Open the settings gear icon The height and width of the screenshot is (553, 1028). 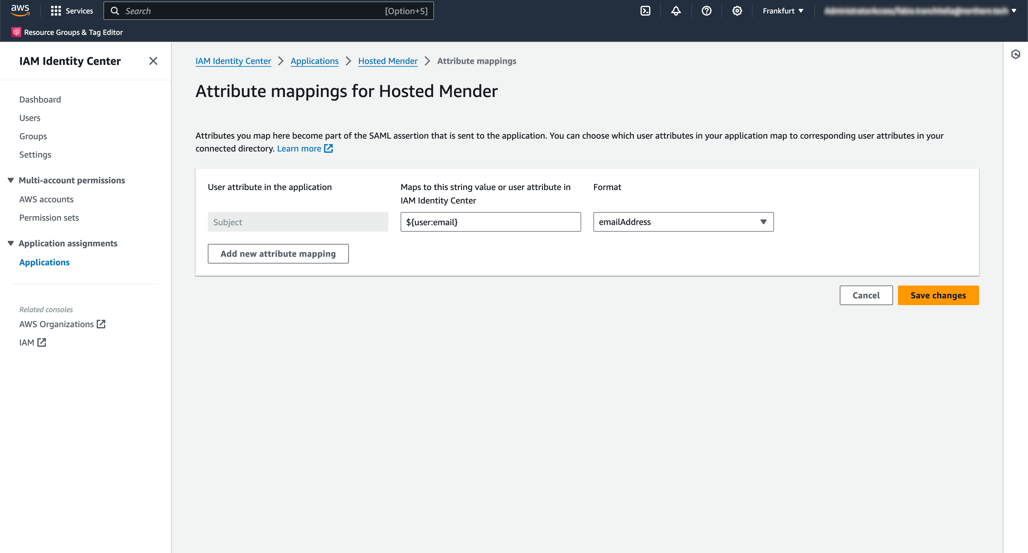(737, 11)
